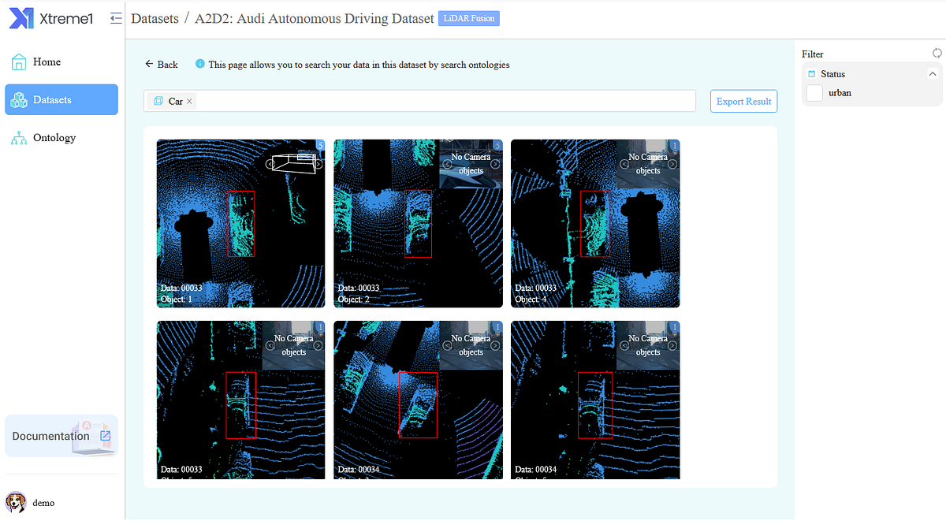Show previous camera view on Object 4 card
The image size is (946, 521).
click(624, 164)
